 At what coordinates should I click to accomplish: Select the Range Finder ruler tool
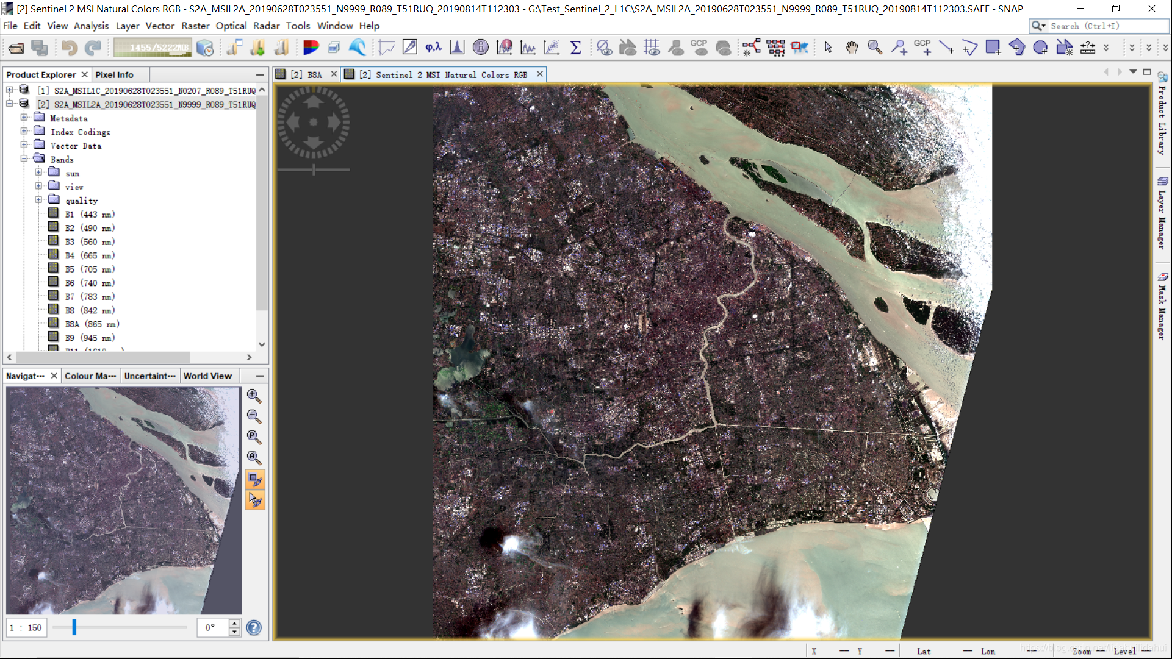[x=1088, y=48]
